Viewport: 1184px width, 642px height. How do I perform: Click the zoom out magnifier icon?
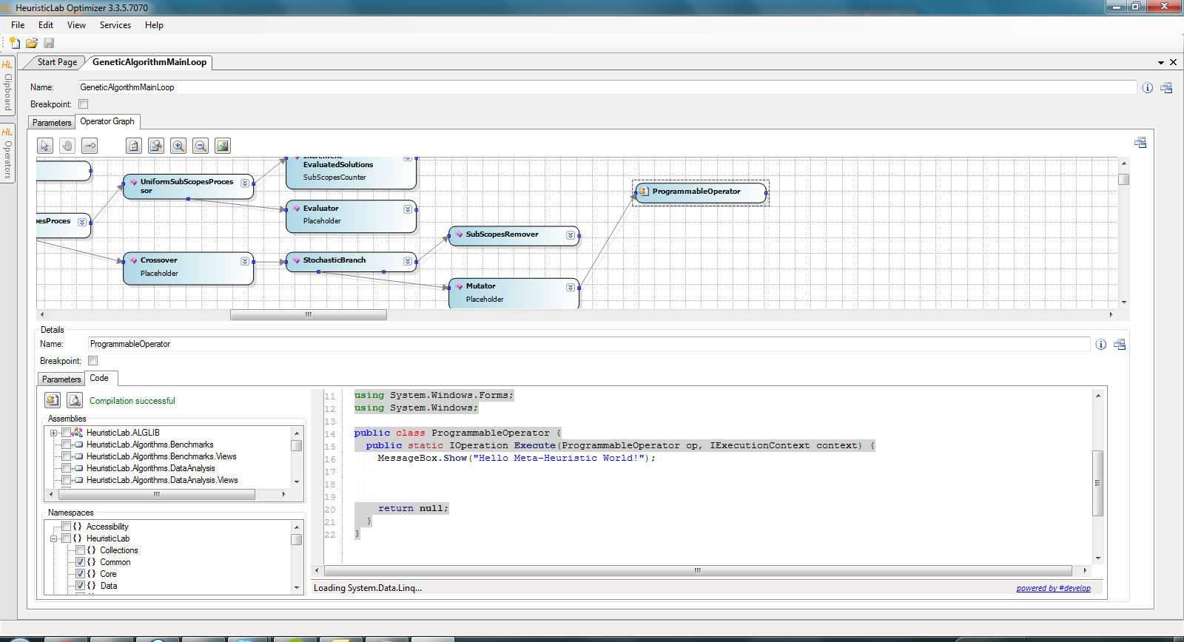[201, 146]
